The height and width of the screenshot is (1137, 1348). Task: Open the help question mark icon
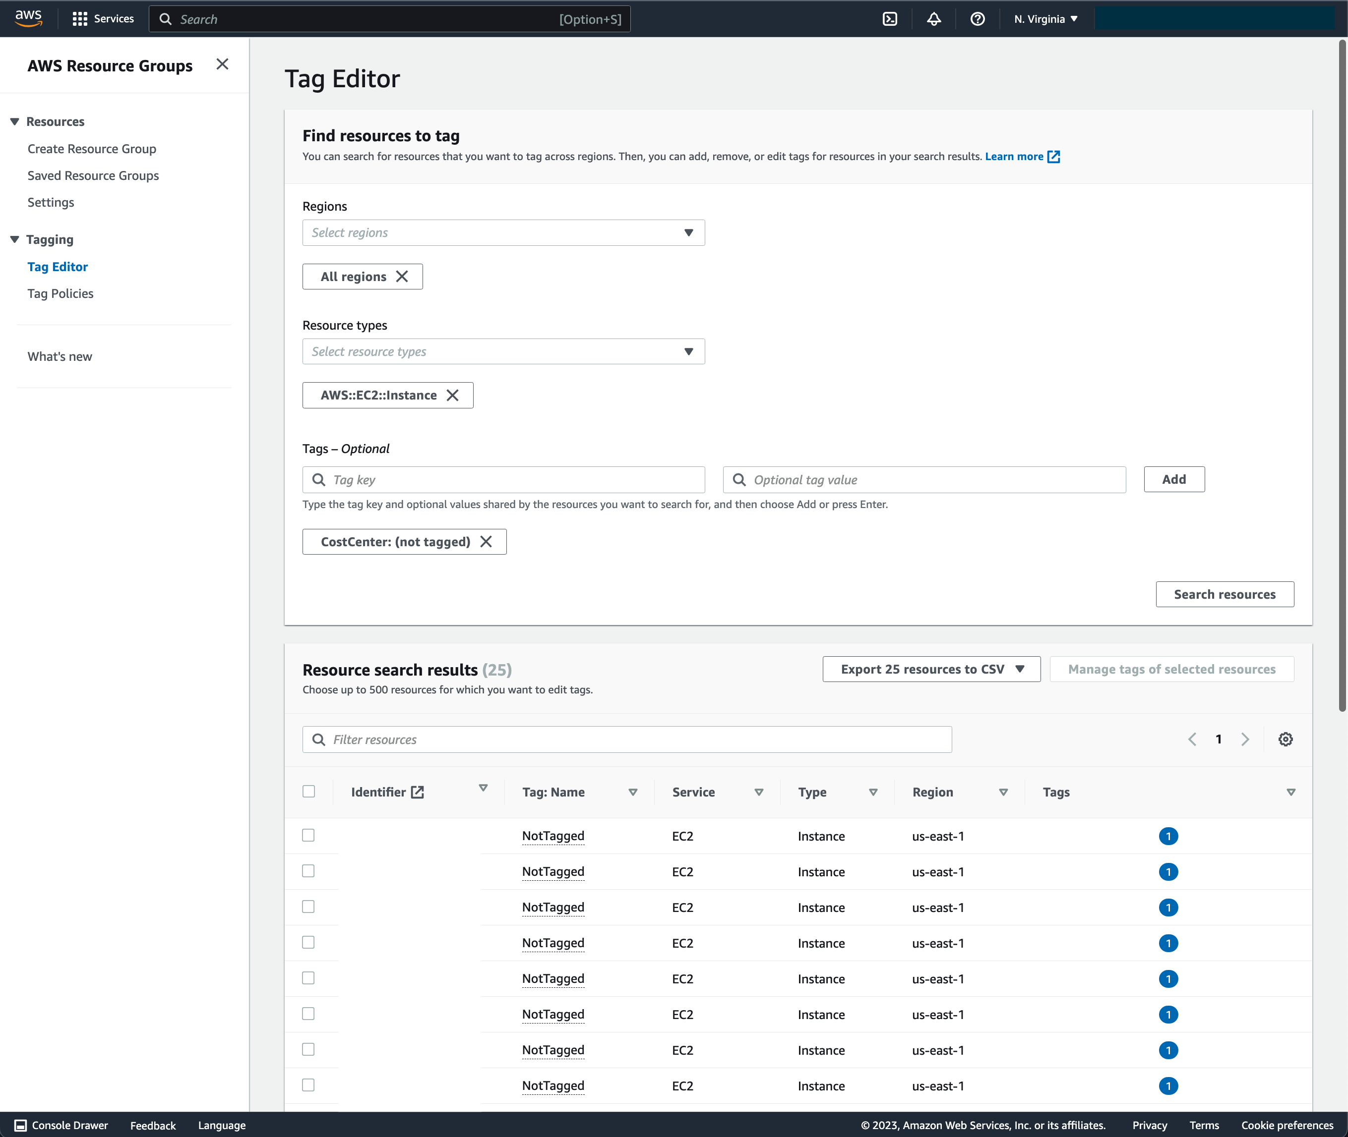(978, 19)
